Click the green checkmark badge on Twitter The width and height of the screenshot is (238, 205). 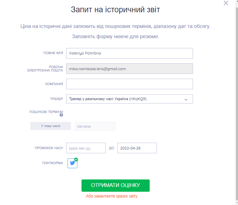click(x=76, y=159)
